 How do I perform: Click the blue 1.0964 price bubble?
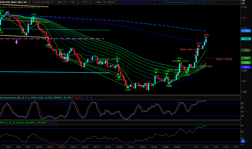246,67
